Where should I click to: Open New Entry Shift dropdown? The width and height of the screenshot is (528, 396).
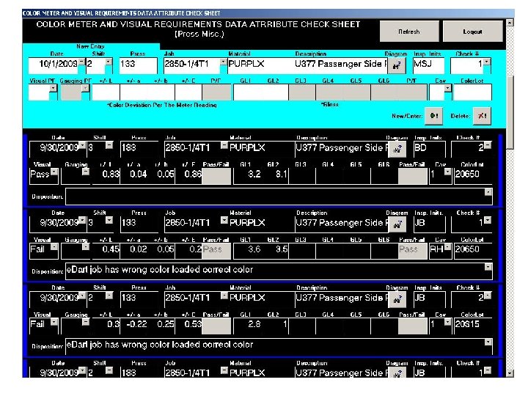109,62
